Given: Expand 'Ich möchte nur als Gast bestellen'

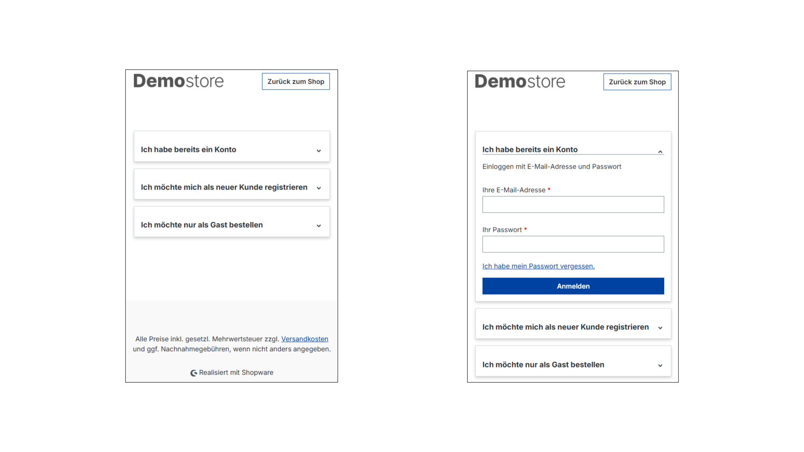Looking at the screenshot, I should (x=201, y=225).
